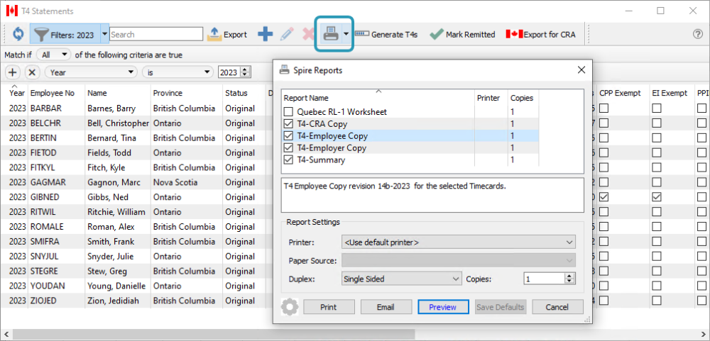Click the Copies spinner in Report Settings
Viewport: 710px width, 341px height.
click(570, 279)
